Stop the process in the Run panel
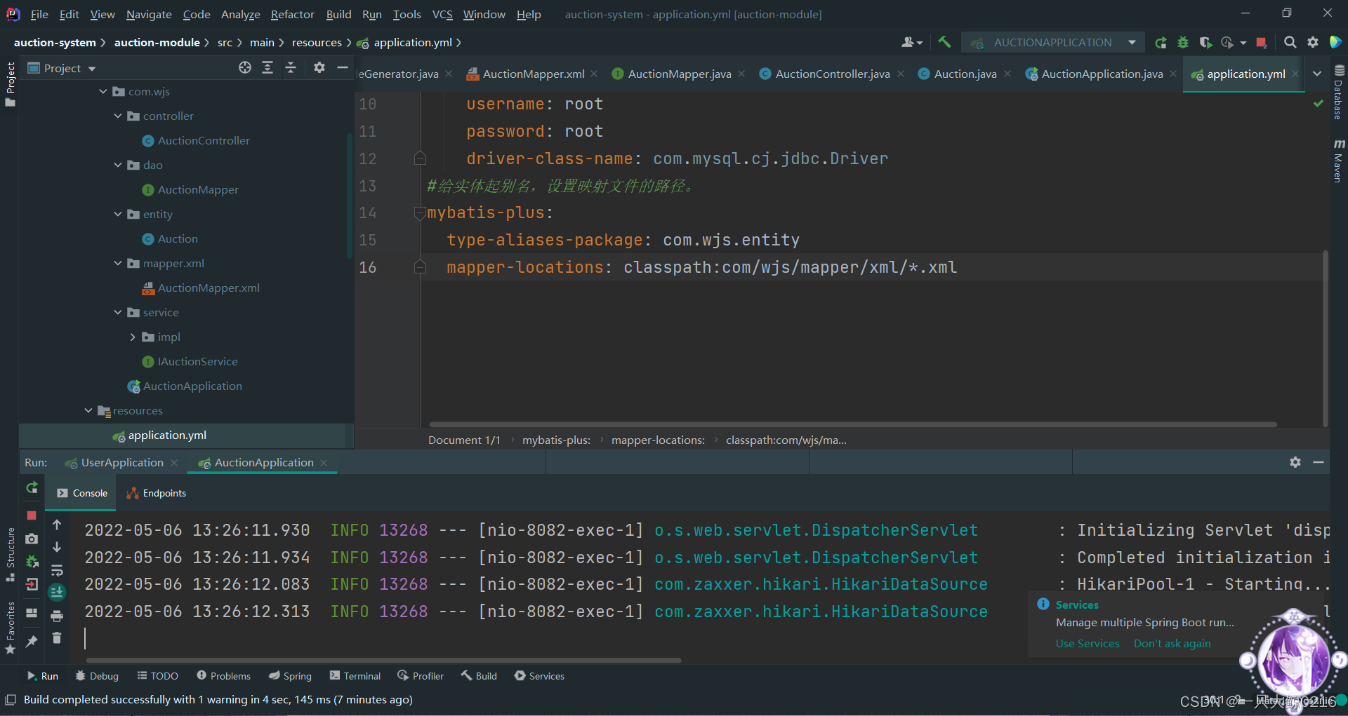Viewport: 1348px width, 716px height. (x=32, y=515)
